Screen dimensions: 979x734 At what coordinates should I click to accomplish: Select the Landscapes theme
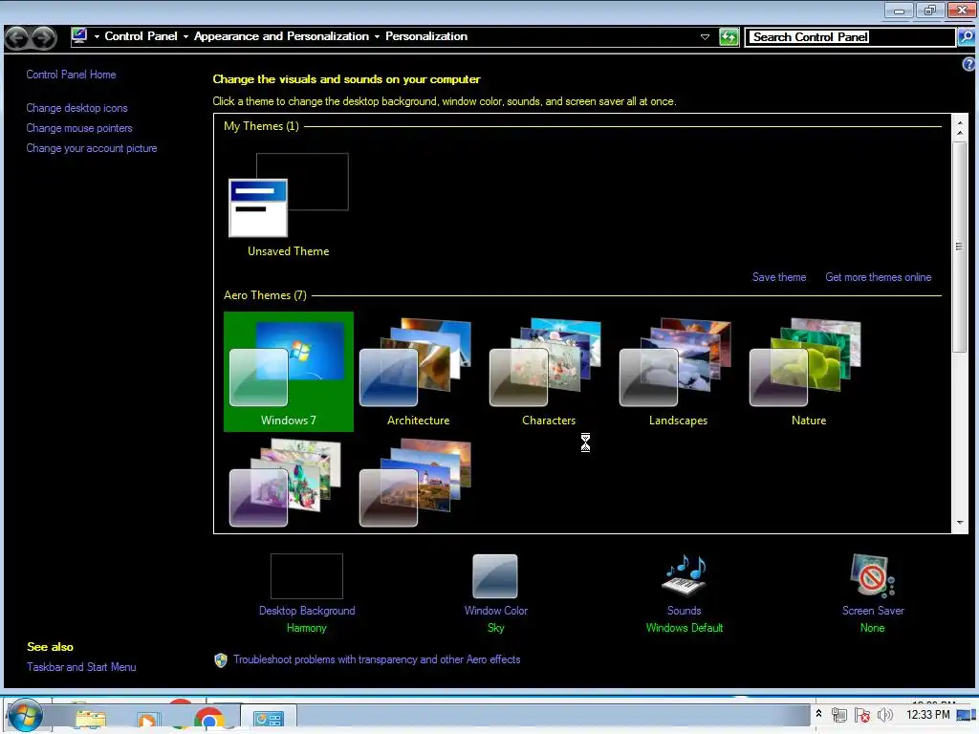pyautogui.click(x=678, y=372)
